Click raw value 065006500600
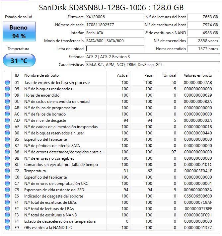This screenshot has width=222, height=236. click(198, 196)
